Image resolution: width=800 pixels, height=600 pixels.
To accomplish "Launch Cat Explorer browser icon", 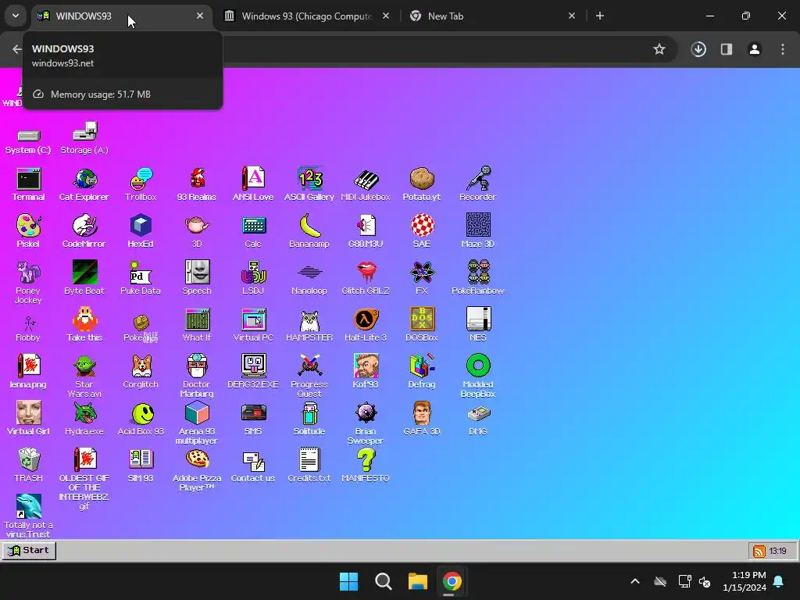I will coord(84,184).
